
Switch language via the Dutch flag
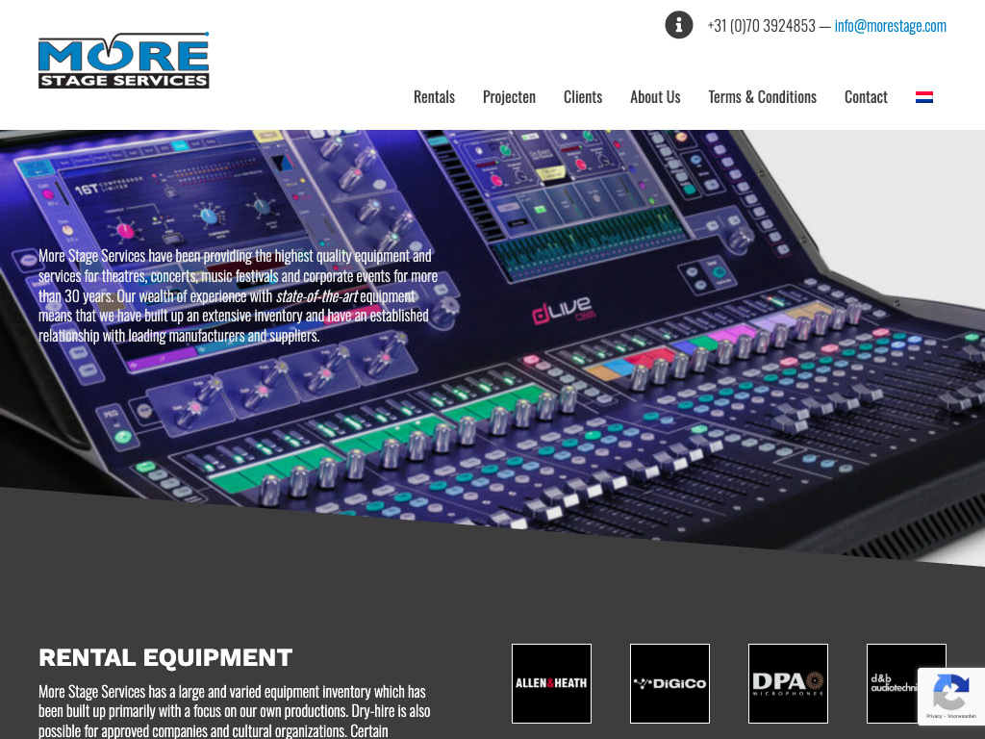[x=923, y=97]
